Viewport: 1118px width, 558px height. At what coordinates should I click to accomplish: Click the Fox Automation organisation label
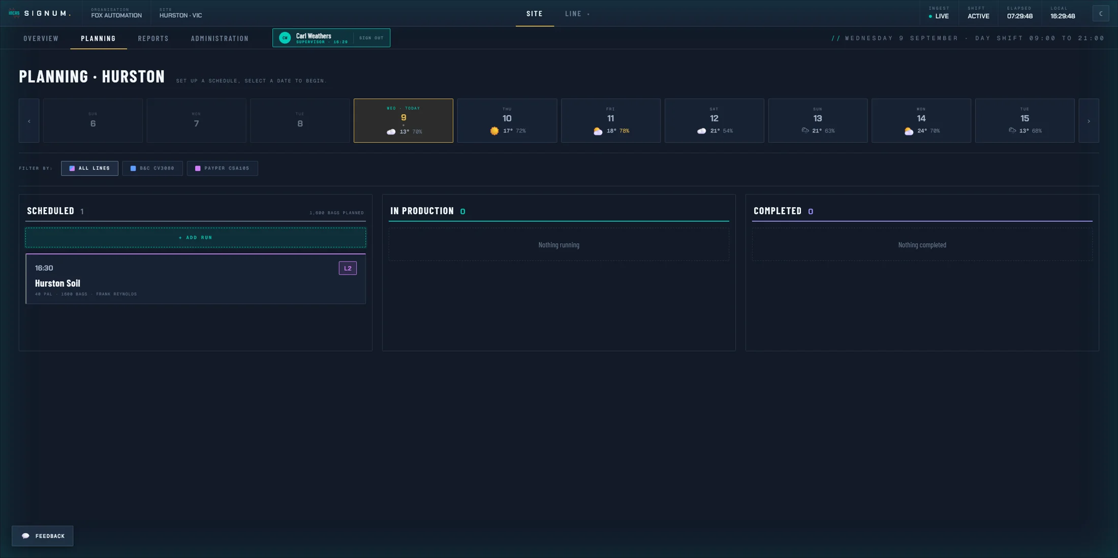tap(116, 16)
